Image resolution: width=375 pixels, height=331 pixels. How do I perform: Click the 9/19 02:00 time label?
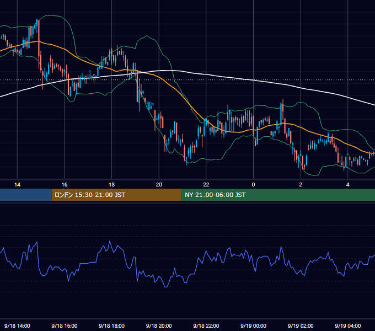301,325
